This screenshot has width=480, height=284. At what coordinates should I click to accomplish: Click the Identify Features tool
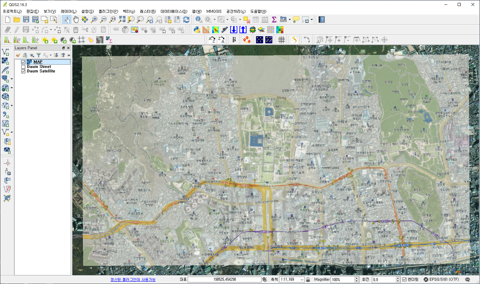[x=199, y=20]
